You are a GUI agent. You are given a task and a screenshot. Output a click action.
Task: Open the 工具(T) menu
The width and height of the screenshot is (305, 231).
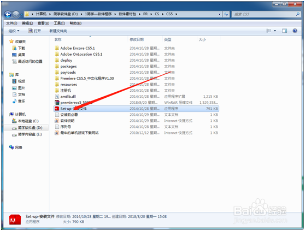[60, 23]
